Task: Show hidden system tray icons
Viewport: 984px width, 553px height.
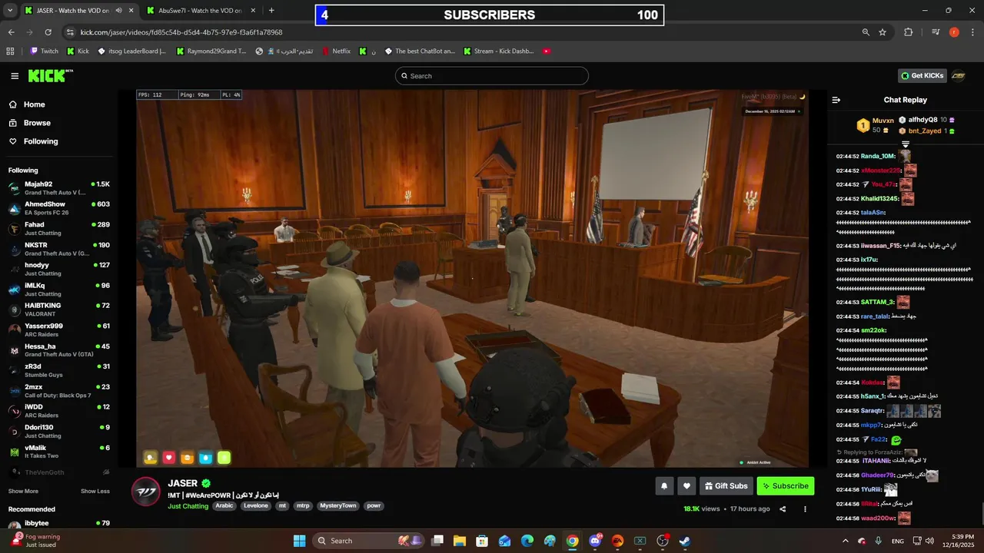Action: coord(846,541)
